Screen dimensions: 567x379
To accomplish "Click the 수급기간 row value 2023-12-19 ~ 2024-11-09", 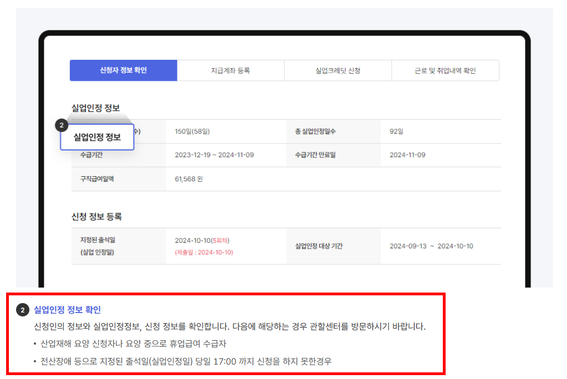I will point(214,155).
